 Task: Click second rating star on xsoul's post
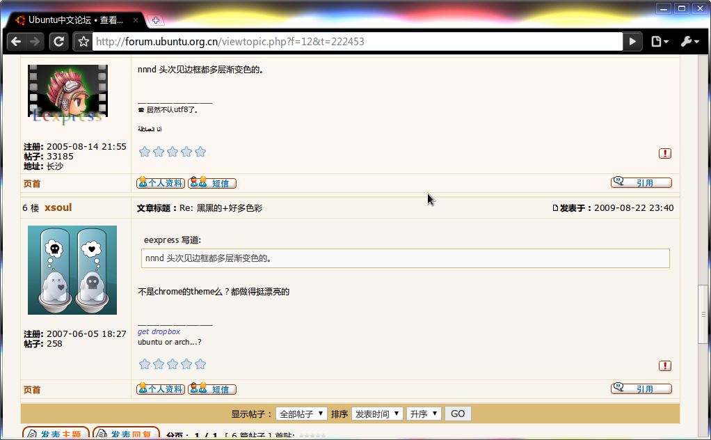tap(159, 364)
